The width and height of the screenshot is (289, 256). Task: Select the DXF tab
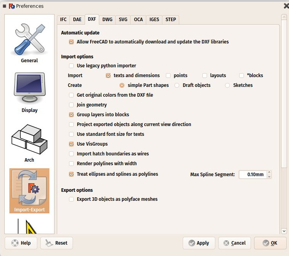(x=92, y=19)
